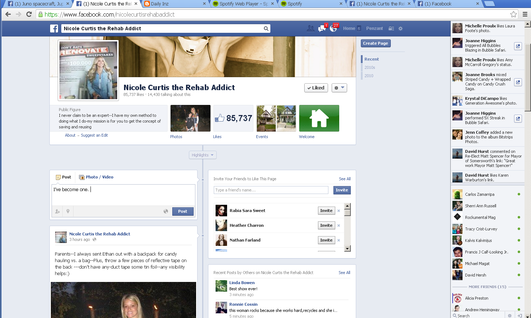Open chat with Tracy Crist-Lurvey

click(487, 229)
